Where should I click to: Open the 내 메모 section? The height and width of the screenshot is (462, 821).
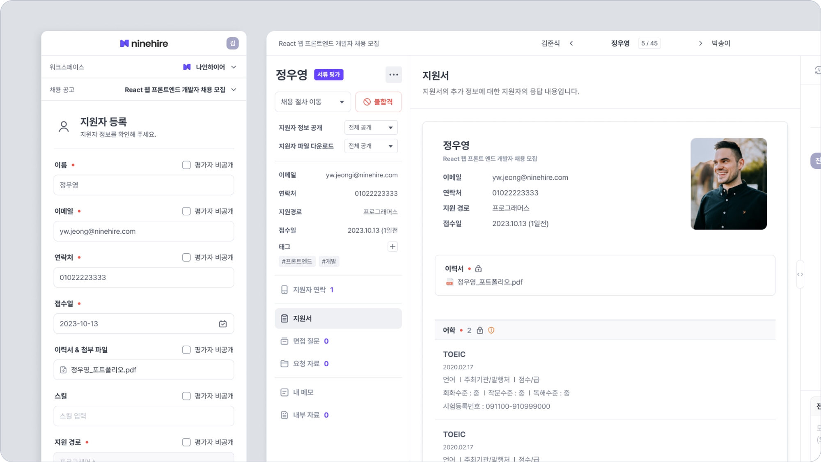[x=303, y=393]
